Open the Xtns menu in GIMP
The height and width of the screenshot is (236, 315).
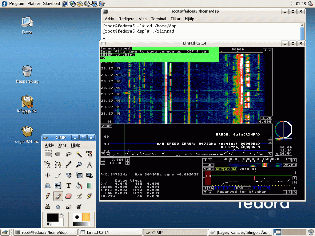[x=62, y=145]
